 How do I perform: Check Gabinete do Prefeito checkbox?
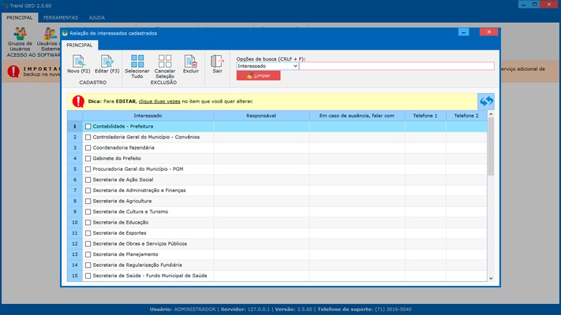click(x=88, y=158)
